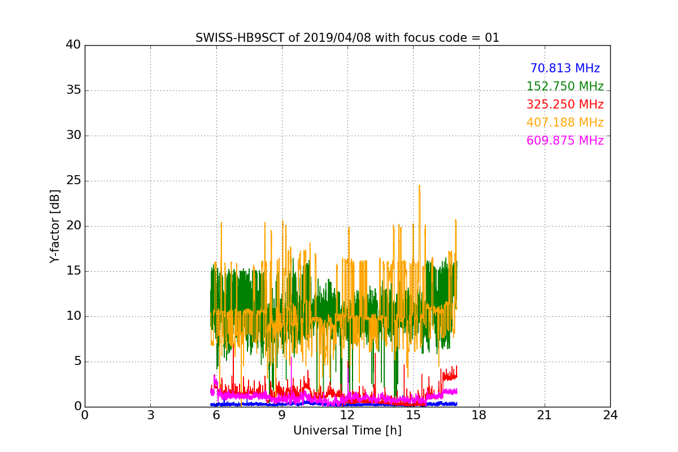Select the orange 407.188 MHz legend label
678x452 pixels.
[564, 123]
